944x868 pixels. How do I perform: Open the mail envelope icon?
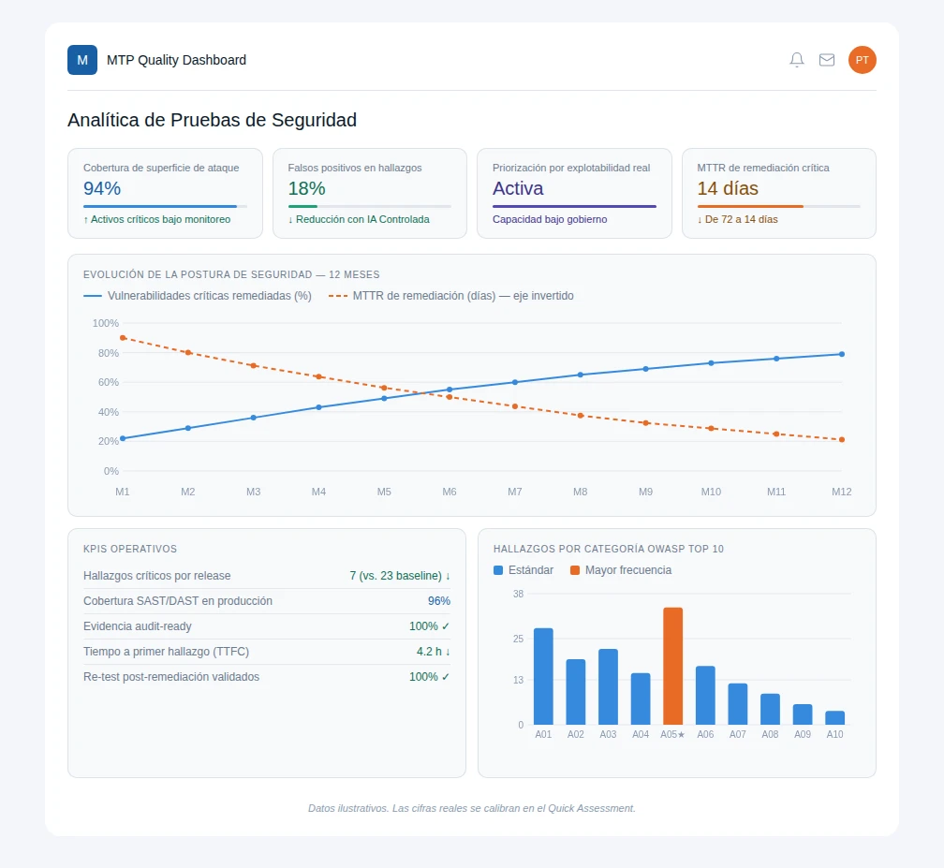pyautogui.click(x=827, y=60)
